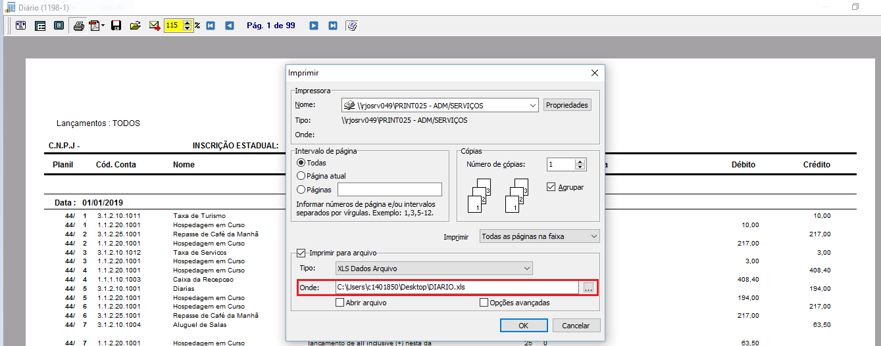Click the Diário app icon in title bar
The width and height of the screenshot is (881, 346).
(x=11, y=7)
